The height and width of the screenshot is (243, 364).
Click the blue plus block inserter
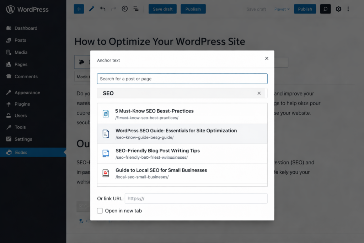pyautogui.click(x=79, y=9)
